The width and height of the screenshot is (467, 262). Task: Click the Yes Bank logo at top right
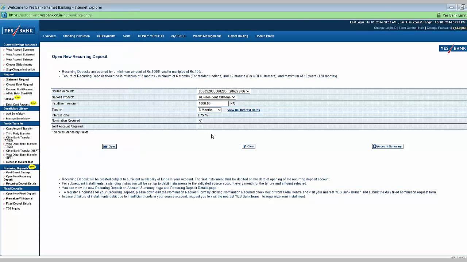click(453, 49)
